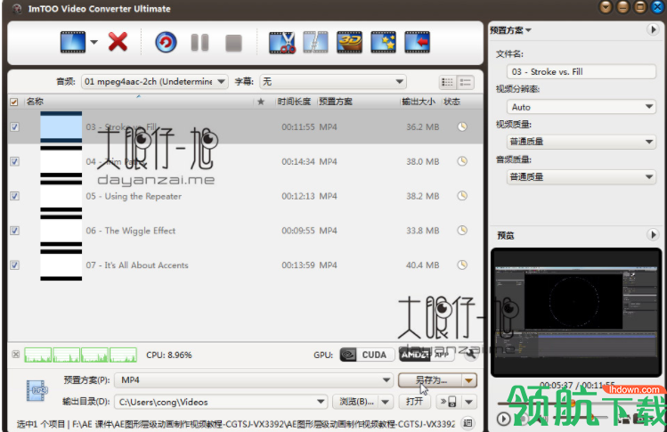Open the MP4 profile dropdown
Viewport: 667px width, 432px height.
254,379
